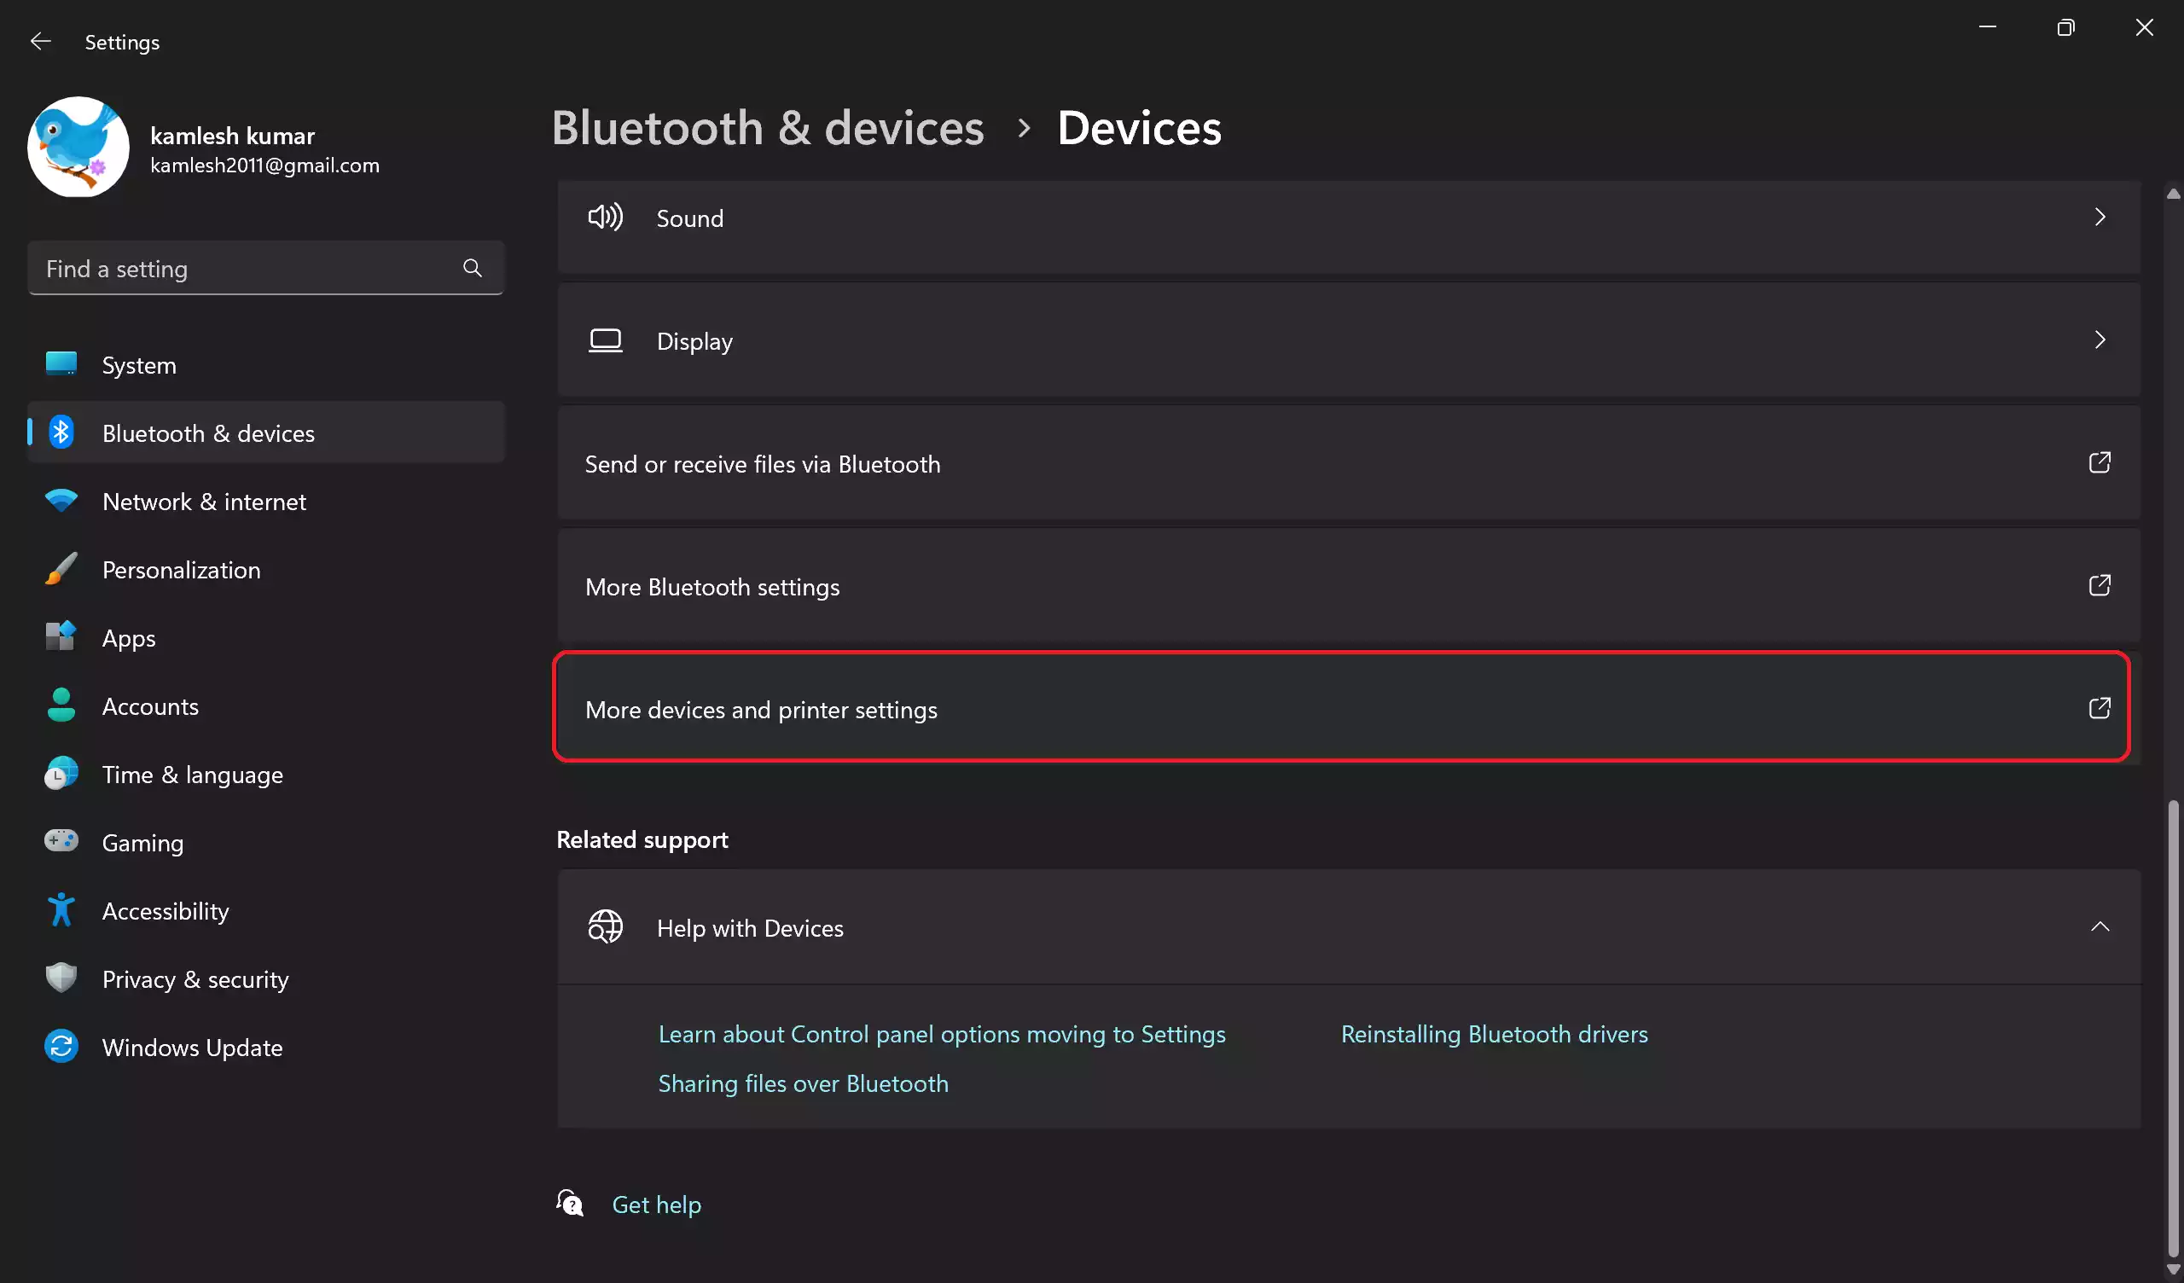Screen dimensions: 2184x1283
Task: Click the search magnifier icon
Action: coord(473,268)
